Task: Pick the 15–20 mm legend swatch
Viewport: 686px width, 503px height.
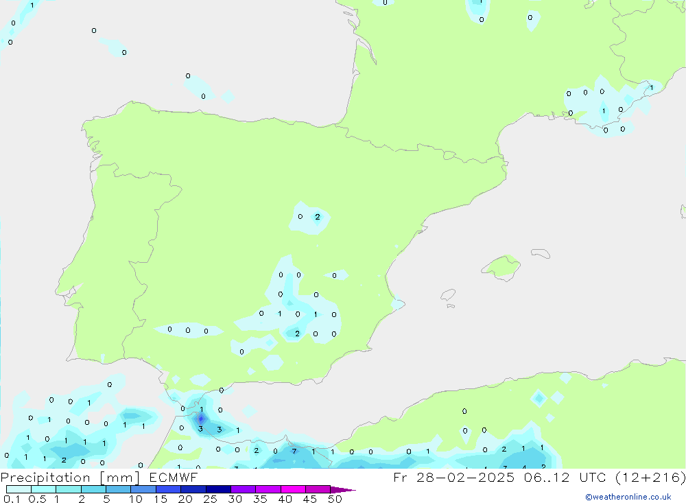Action: coord(169,489)
